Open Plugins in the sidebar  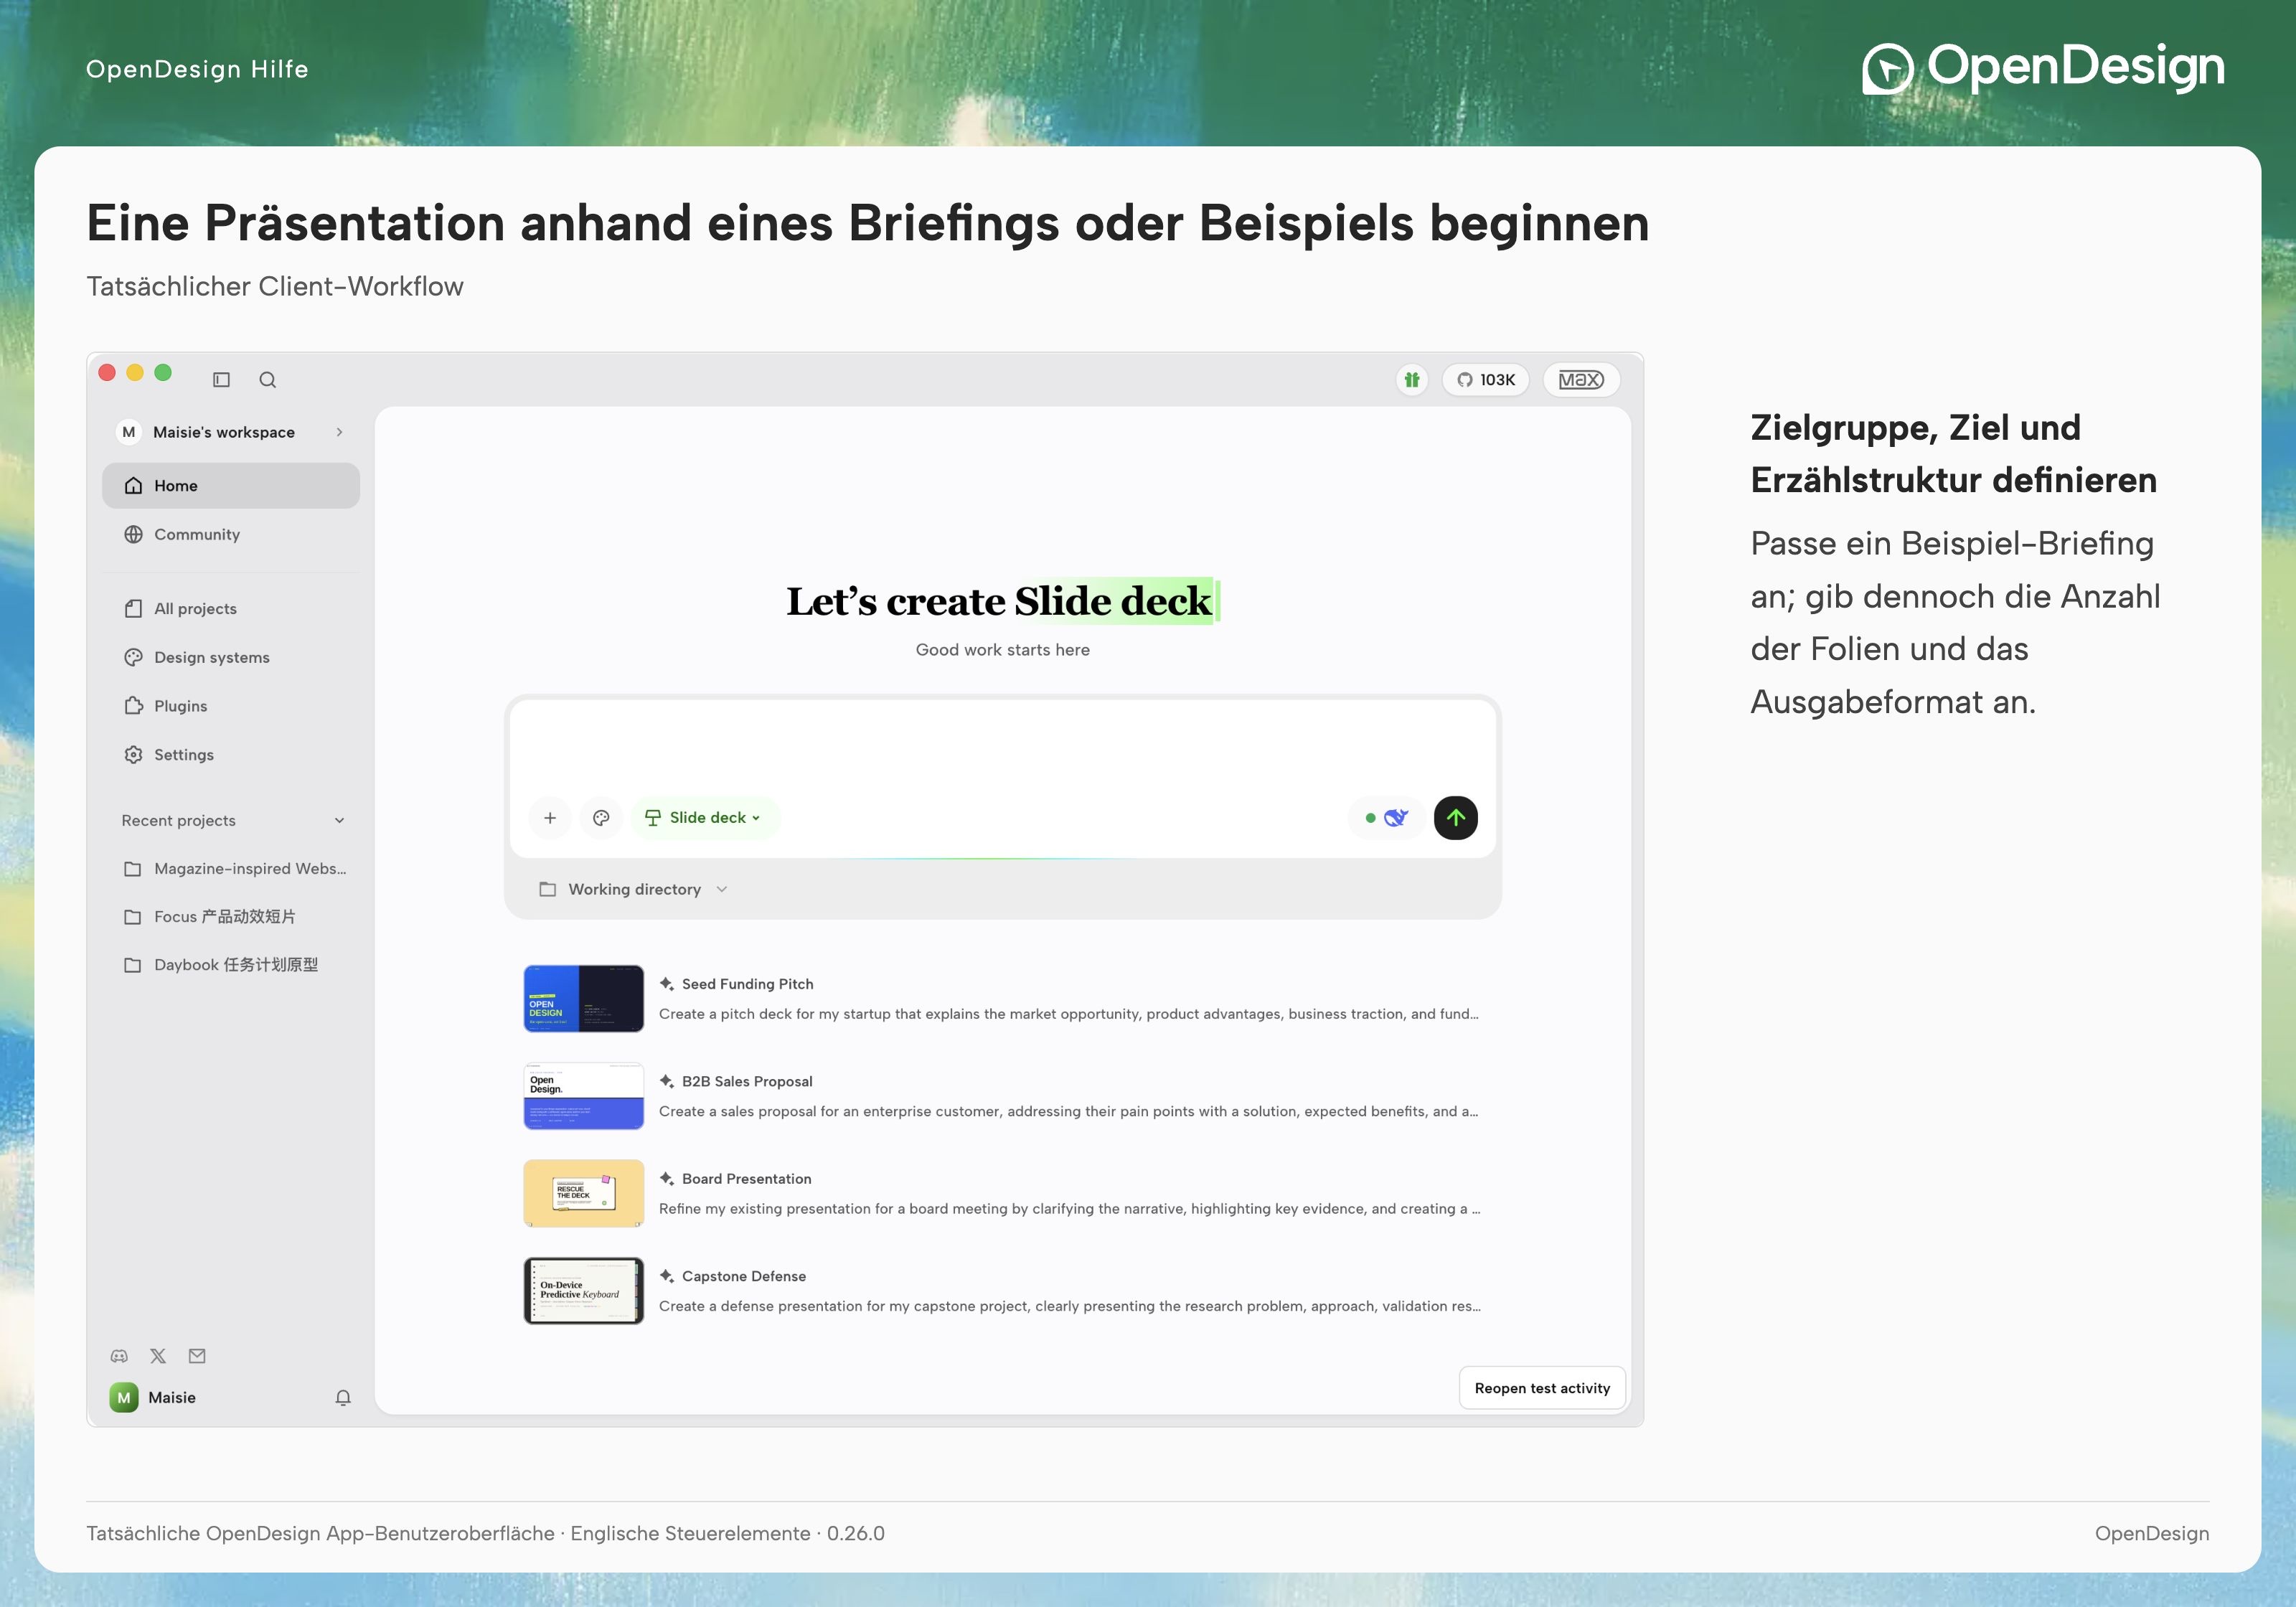click(231, 706)
